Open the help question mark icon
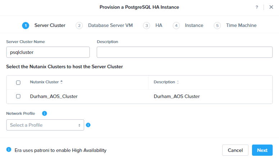This screenshot has width=279, height=161. [257, 7]
